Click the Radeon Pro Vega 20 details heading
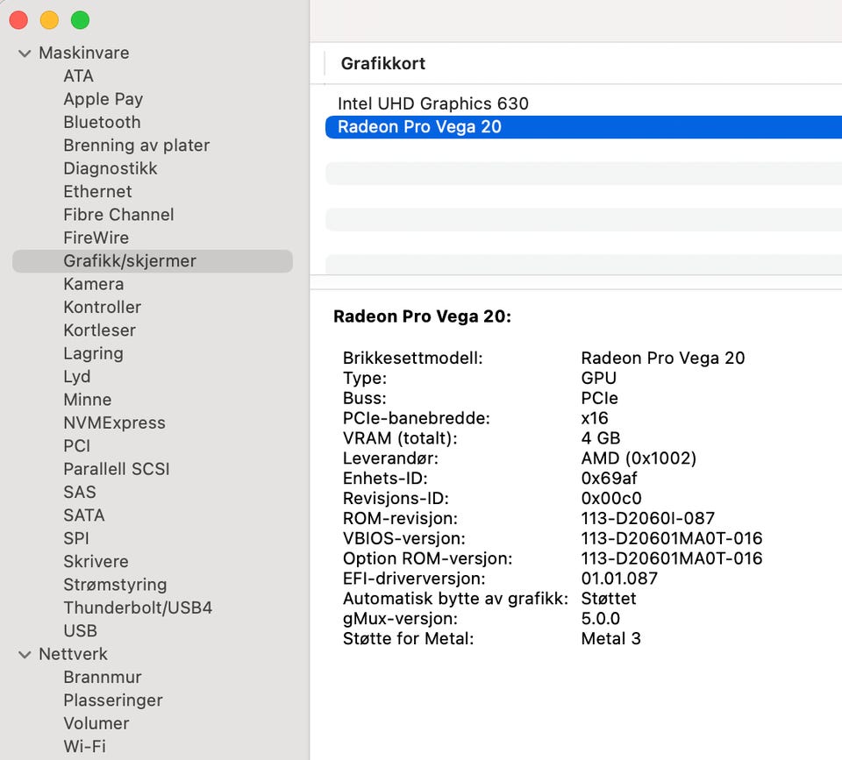The height and width of the screenshot is (760, 842). [x=422, y=316]
